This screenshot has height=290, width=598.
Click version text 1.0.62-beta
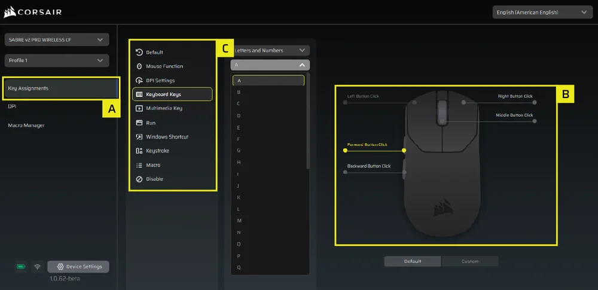[65, 279]
